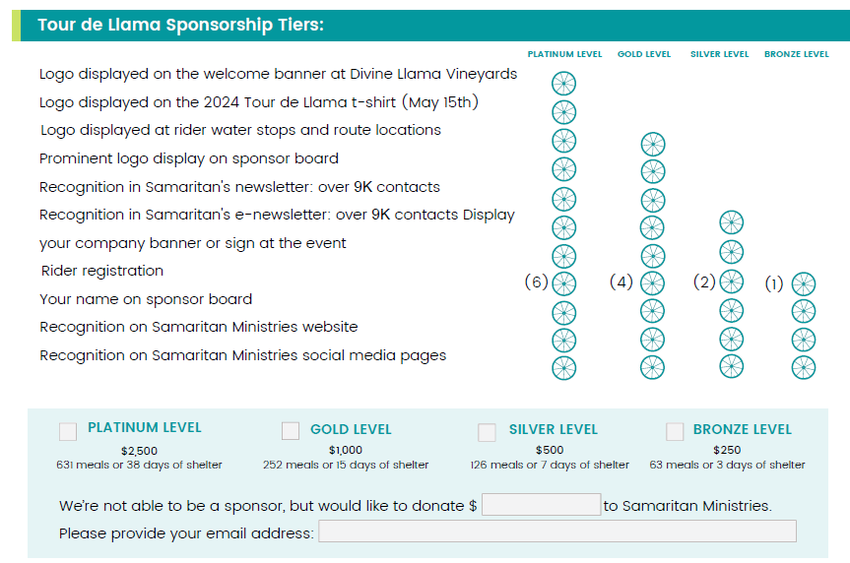Click the Platinum wheel icon beside (6)
The height and width of the screenshot is (563, 850).
[563, 283]
